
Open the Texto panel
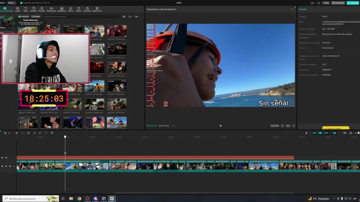pyautogui.click(x=26, y=9)
